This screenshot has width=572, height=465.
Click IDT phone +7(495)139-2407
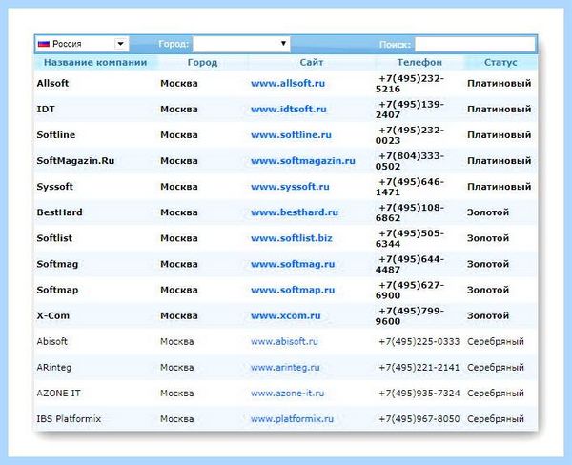[x=410, y=110]
